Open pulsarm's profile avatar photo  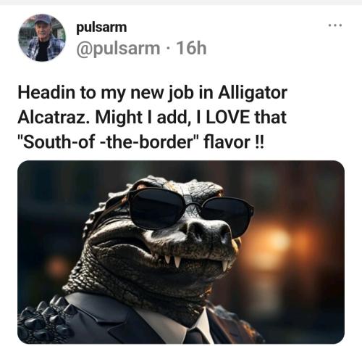(42, 38)
